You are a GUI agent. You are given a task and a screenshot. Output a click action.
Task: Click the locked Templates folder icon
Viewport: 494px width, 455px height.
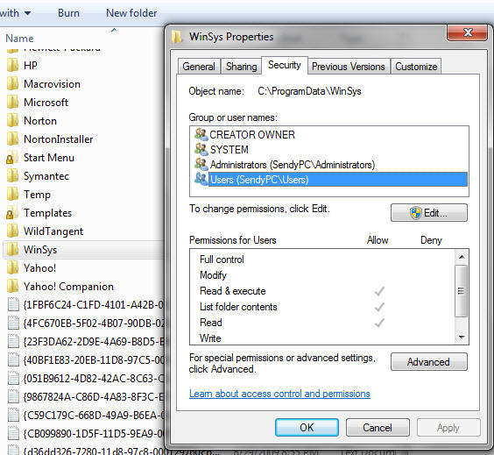[12, 213]
